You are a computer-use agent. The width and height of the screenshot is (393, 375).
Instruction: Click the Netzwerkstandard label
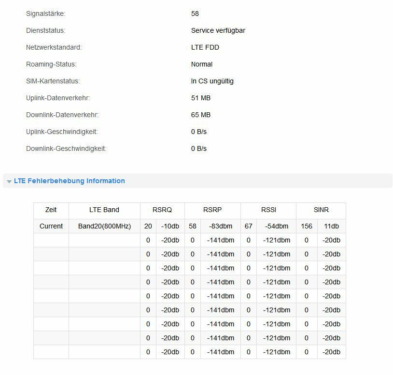pyautogui.click(x=54, y=47)
